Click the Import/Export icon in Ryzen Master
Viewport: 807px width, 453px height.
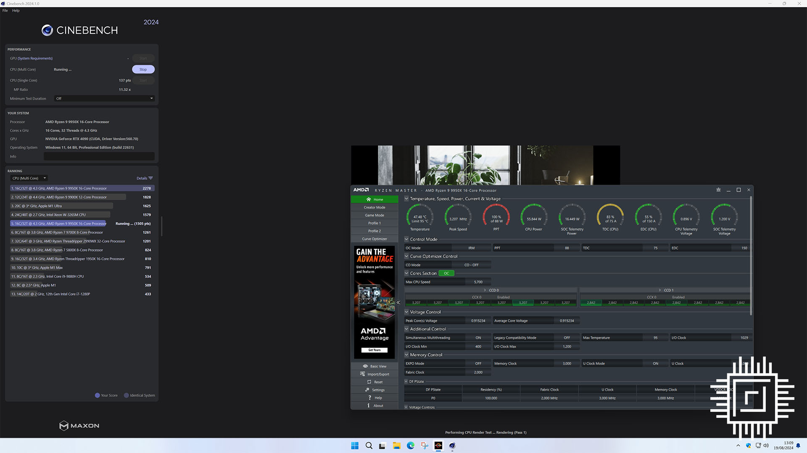(362, 374)
